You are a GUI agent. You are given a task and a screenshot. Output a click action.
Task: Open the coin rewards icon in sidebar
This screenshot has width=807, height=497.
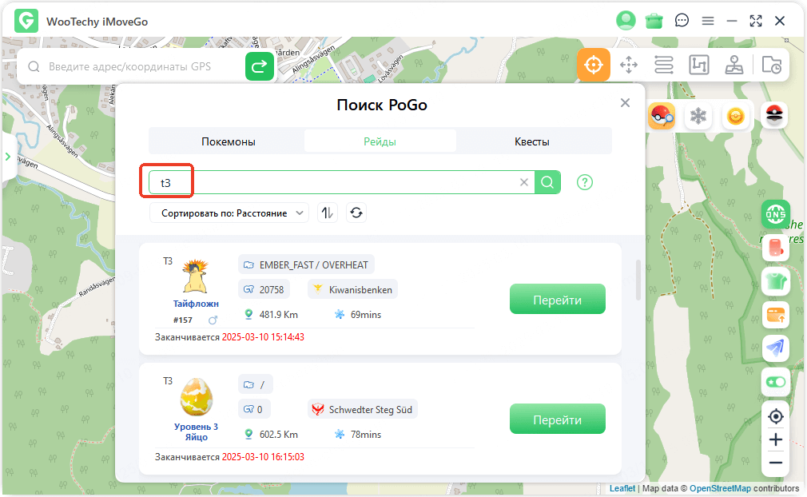(x=734, y=115)
